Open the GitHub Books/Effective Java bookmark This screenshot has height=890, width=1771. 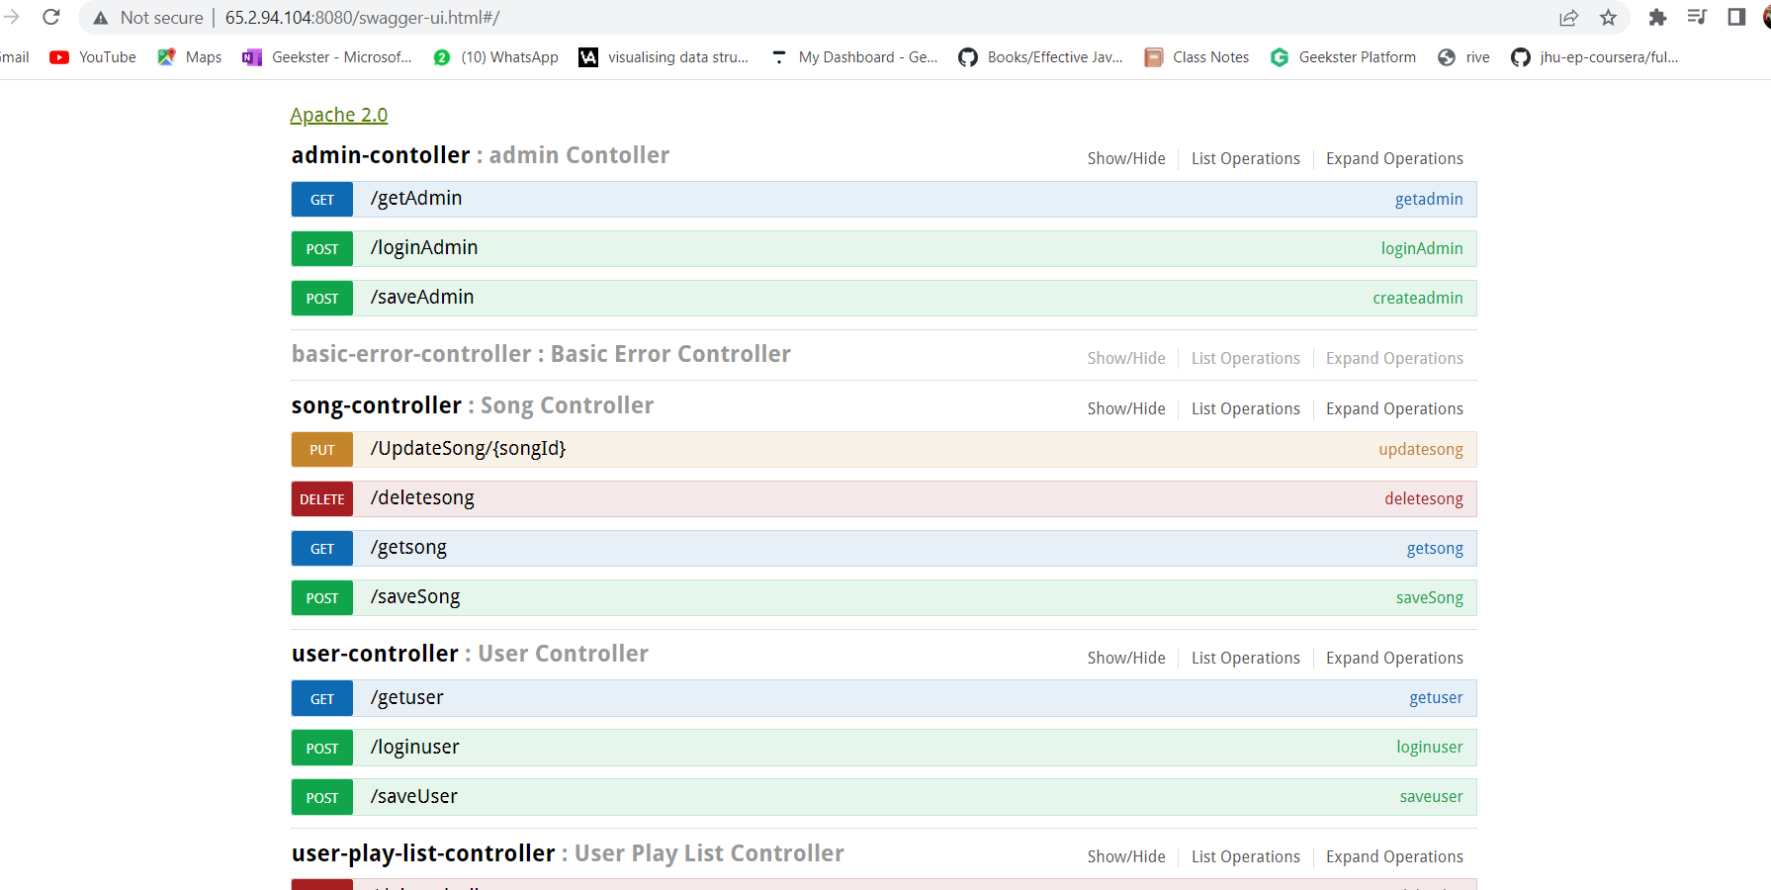click(x=1040, y=56)
